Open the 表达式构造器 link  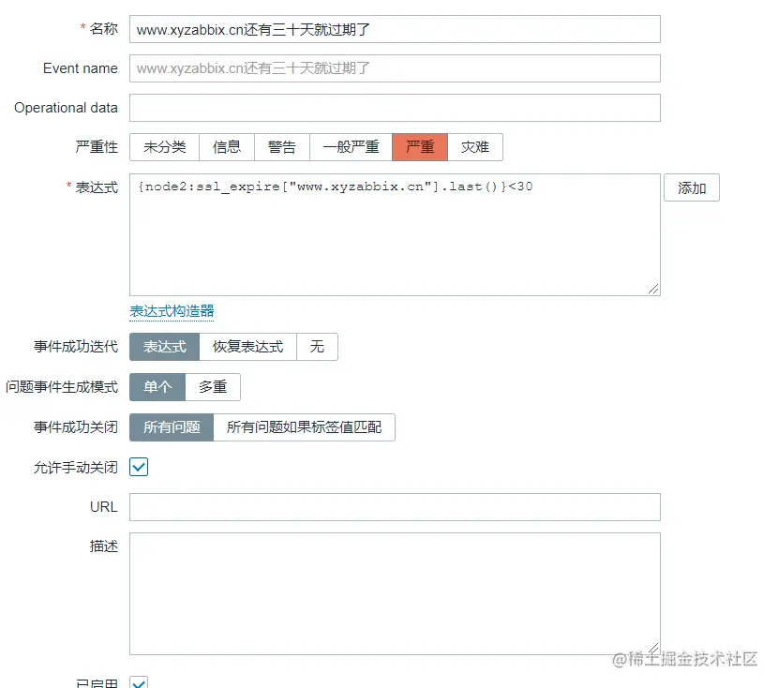coord(172,311)
